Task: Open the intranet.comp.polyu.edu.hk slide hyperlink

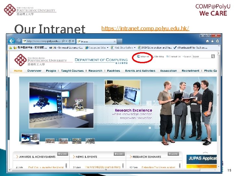Action: (x=145, y=28)
